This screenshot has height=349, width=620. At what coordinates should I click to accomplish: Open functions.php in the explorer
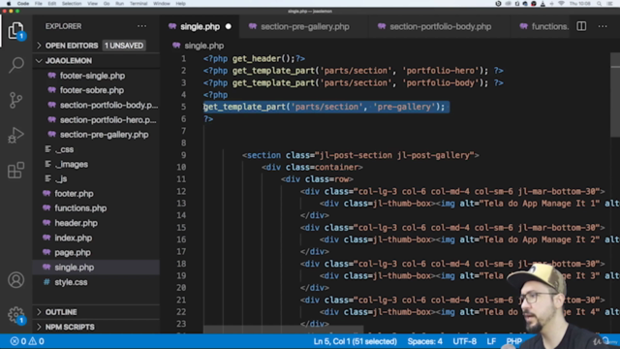96,208
